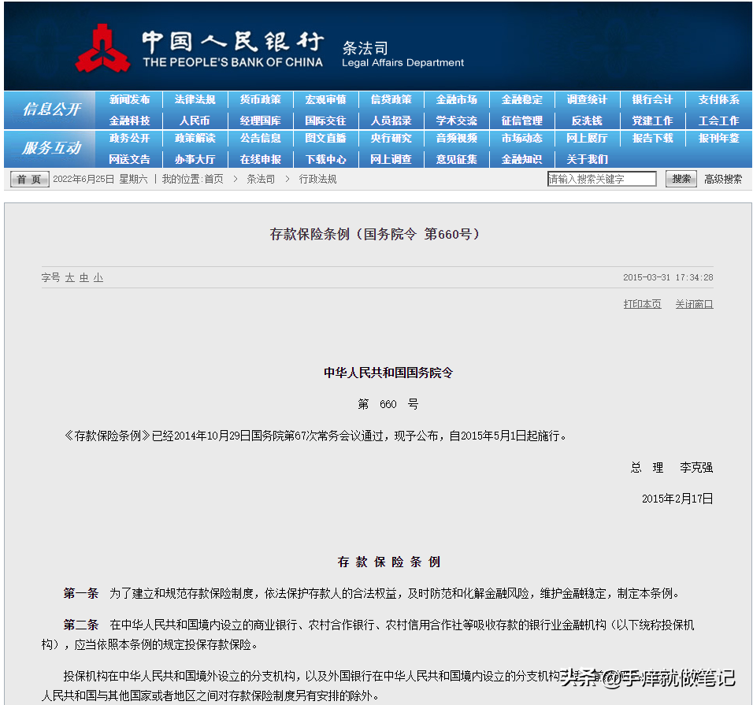The height and width of the screenshot is (705, 753).
Task: Open 报刊年鉴 navigation item
Action: [718, 138]
